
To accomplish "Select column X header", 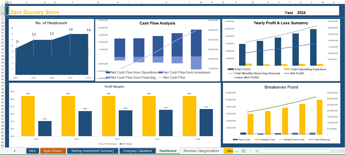I will 333,2.
